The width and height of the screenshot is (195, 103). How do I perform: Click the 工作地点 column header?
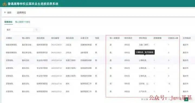tap(187, 38)
